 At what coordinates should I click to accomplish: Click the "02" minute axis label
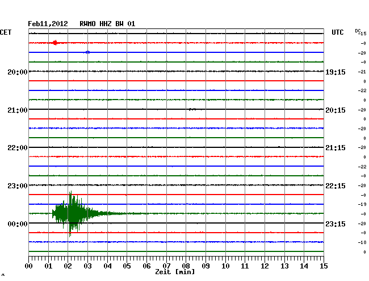click(x=68, y=266)
